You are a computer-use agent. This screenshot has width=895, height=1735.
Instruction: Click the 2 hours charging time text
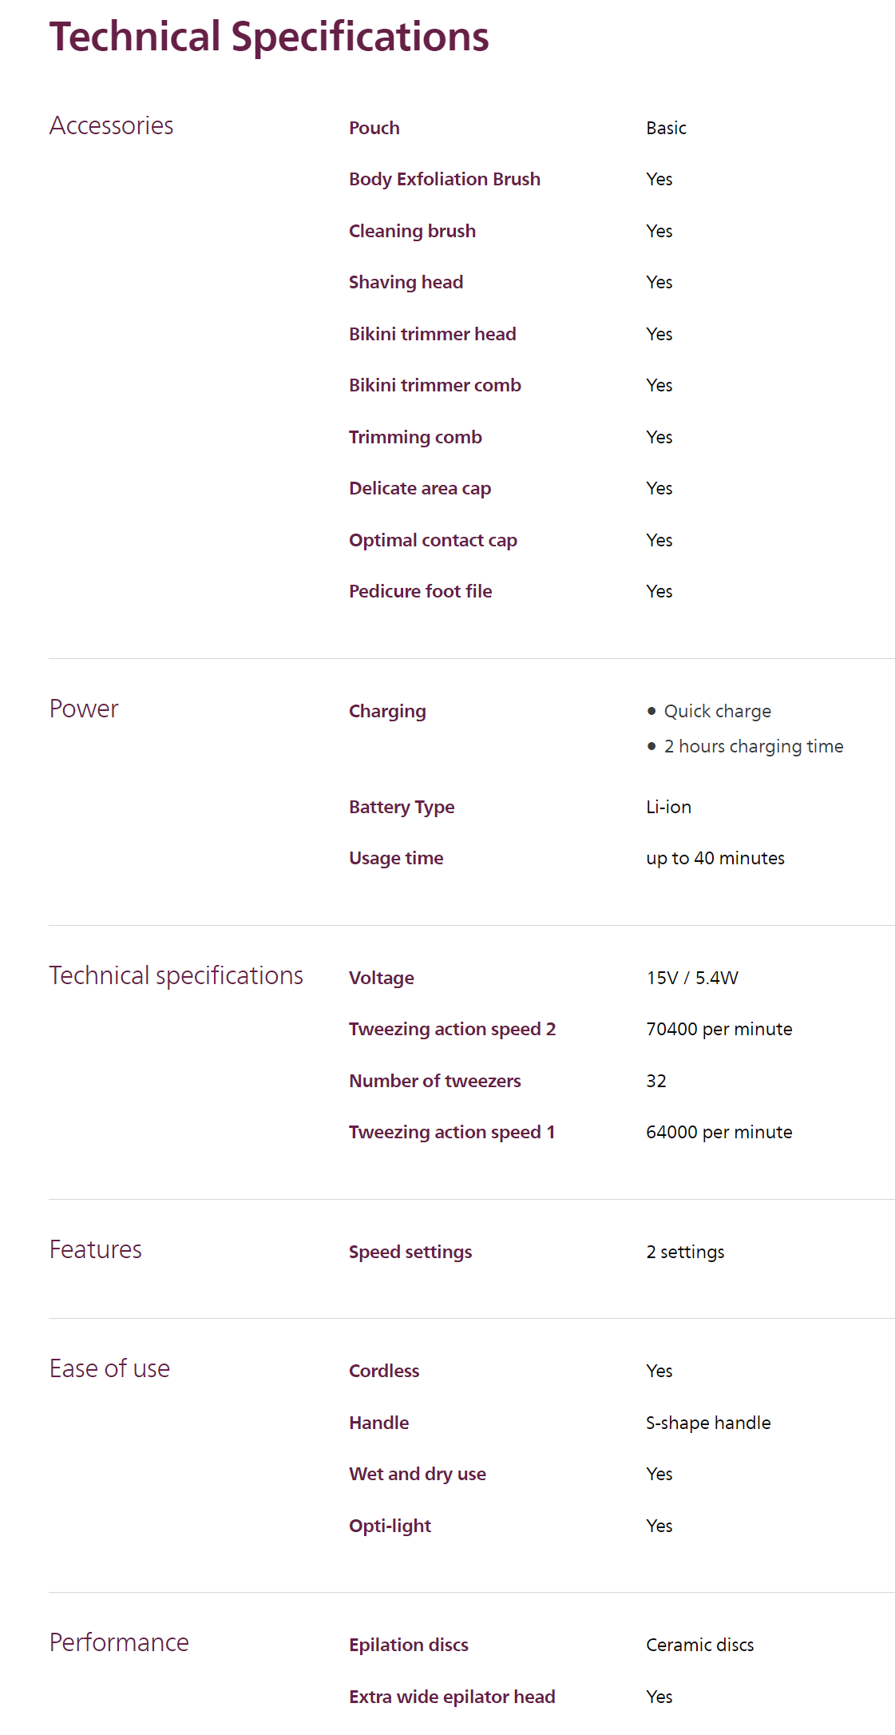(753, 746)
